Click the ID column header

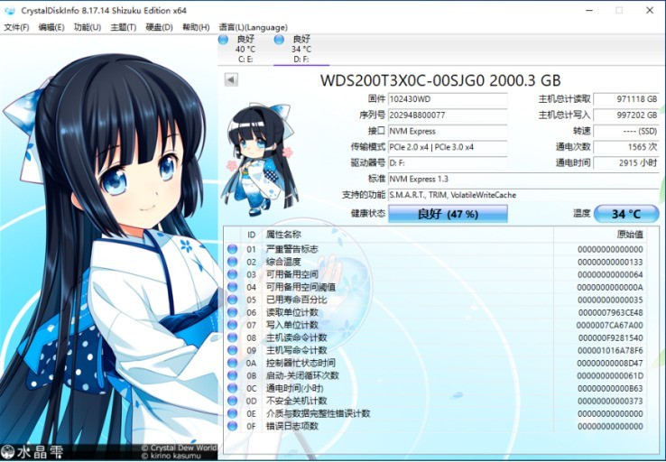pyautogui.click(x=252, y=235)
